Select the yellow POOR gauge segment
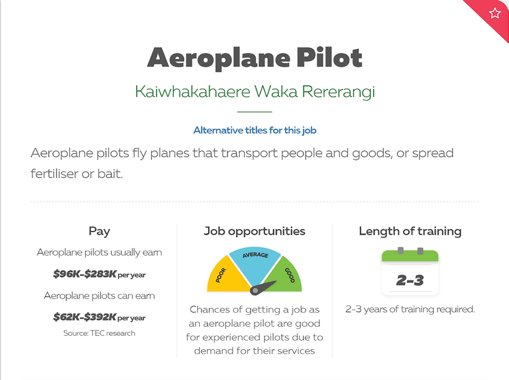Image resolution: width=509 pixels, height=380 pixels. [x=226, y=275]
